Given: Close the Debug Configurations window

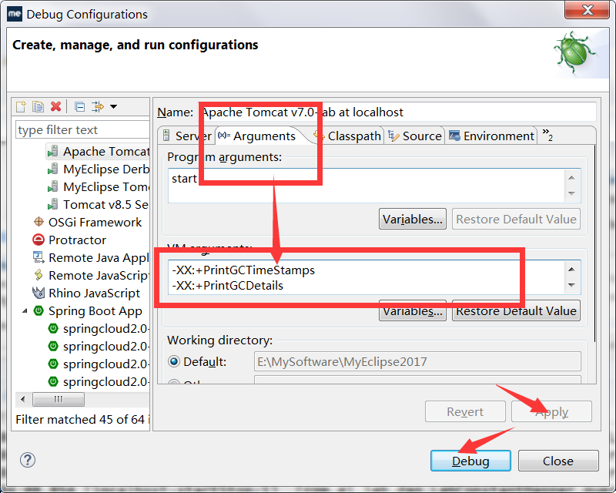Looking at the screenshot, I should 587,9.
